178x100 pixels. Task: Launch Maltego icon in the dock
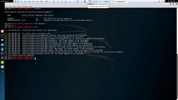coord(2,54)
